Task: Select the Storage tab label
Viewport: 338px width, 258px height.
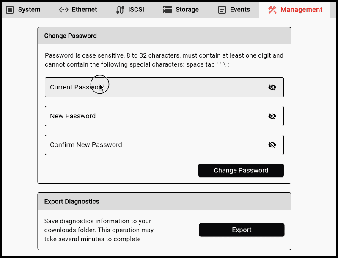Action: 187,9
